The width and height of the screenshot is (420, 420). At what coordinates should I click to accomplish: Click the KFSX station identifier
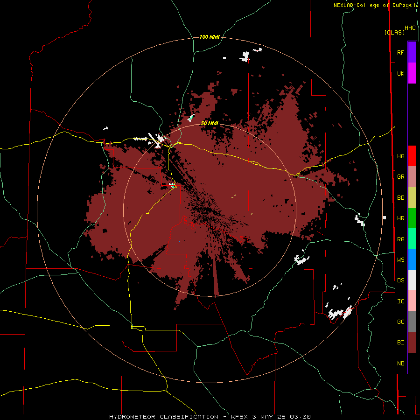coord(240,417)
